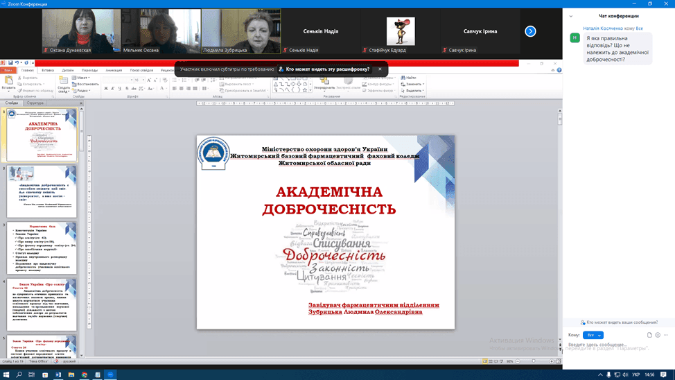The image size is (675, 380).
Task: Open the УКР language indicator in tray
Action: (635, 375)
